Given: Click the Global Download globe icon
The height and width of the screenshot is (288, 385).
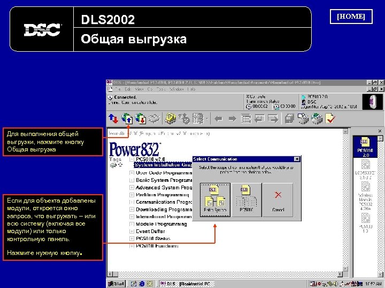Looking at the screenshot, I should click(x=141, y=118).
